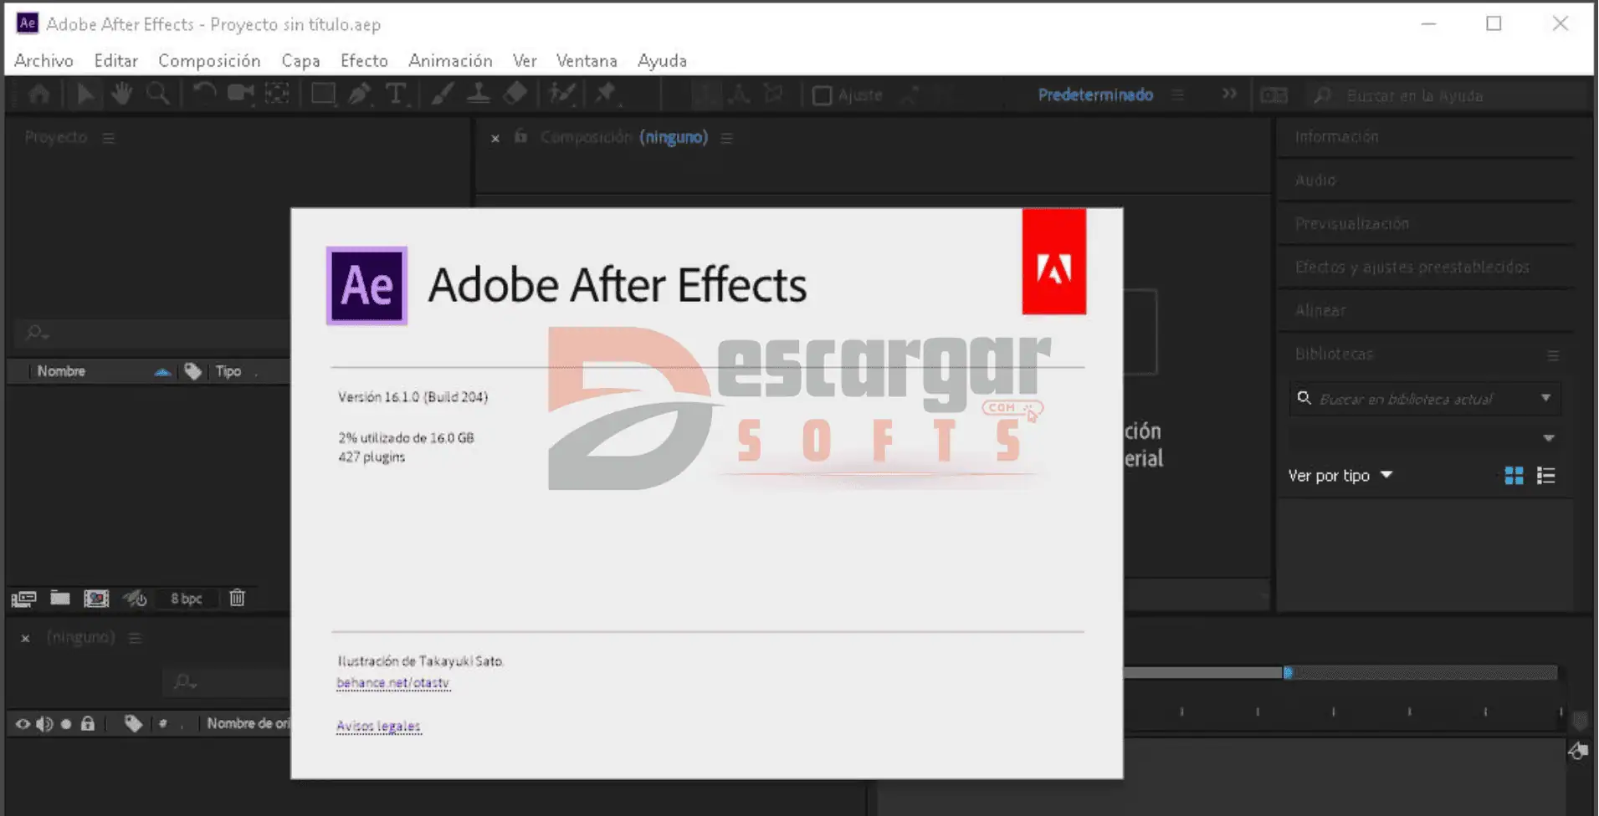Open the Efecto menu
This screenshot has width=1599, height=816.
[364, 60]
